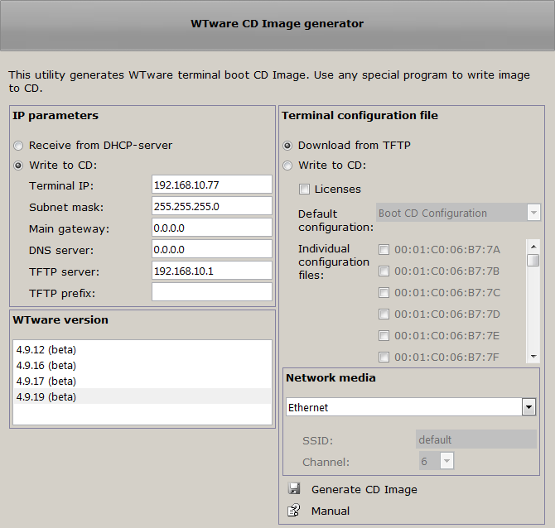Image resolution: width=555 pixels, height=528 pixels.
Task: Click the configuration files scrollbar up arrow
Action: [x=533, y=246]
